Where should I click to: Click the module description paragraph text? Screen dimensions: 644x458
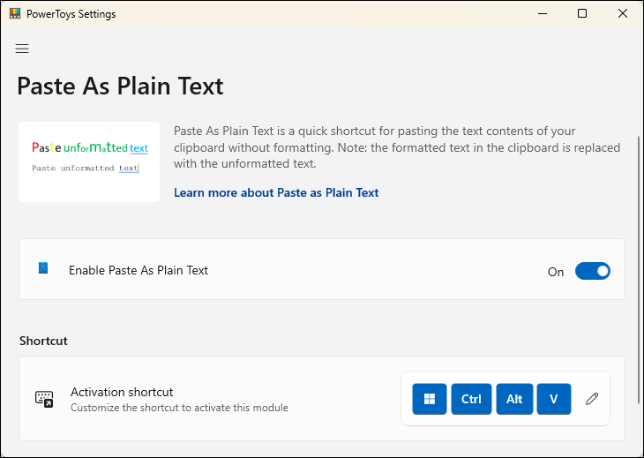397,147
